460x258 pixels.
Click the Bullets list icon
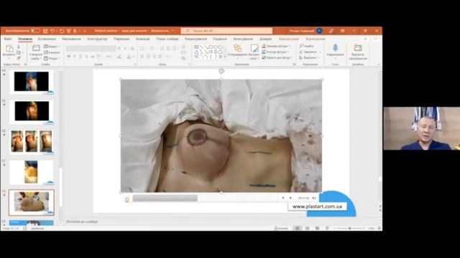pyautogui.click(x=143, y=48)
